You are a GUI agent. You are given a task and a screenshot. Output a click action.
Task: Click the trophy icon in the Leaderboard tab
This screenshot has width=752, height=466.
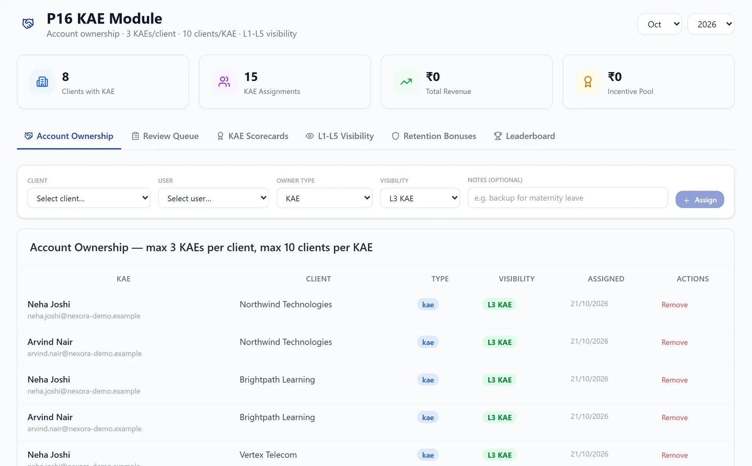point(498,136)
